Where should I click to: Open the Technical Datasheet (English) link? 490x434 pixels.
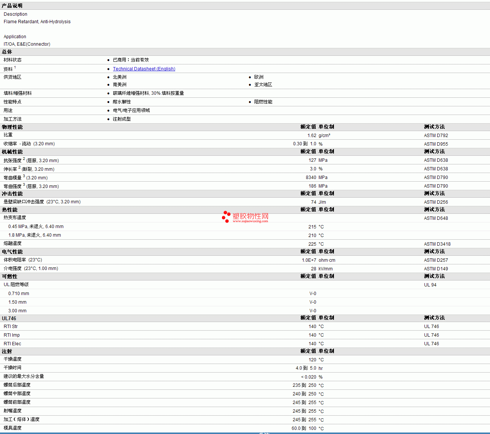[144, 69]
